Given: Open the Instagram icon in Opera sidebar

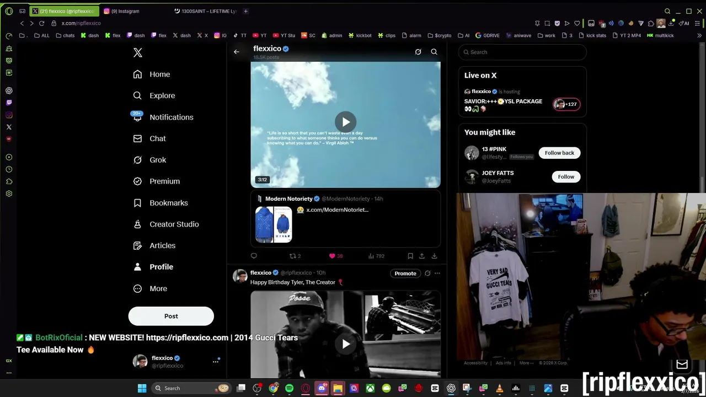Looking at the screenshot, I should tap(9, 115).
